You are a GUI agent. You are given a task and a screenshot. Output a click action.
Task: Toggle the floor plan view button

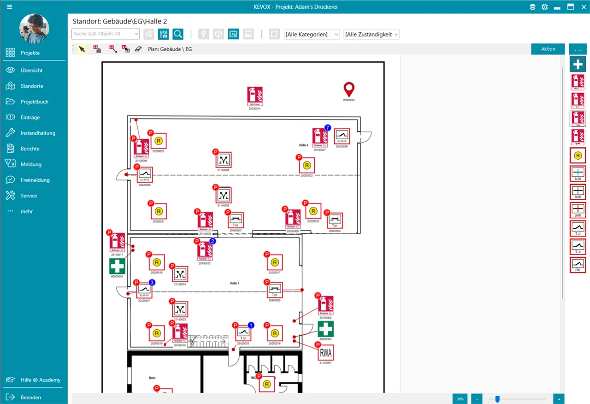point(233,34)
